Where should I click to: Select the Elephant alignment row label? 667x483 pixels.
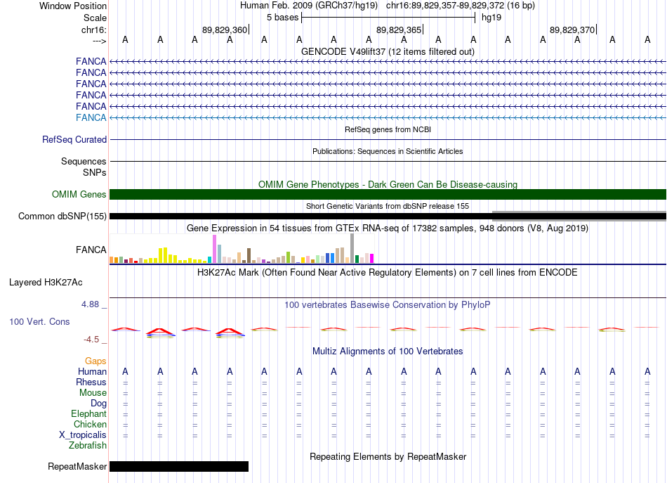[x=88, y=413]
